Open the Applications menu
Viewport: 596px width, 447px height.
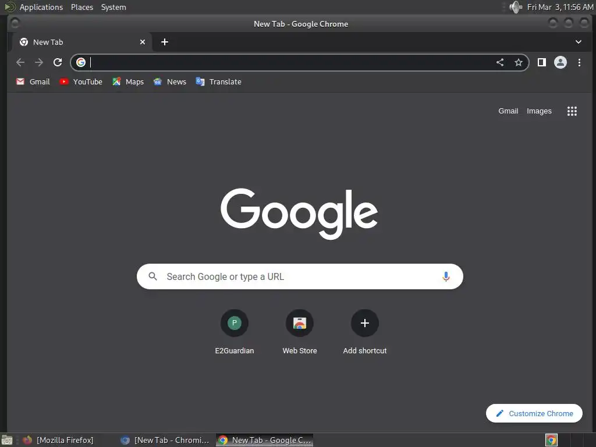click(x=41, y=7)
